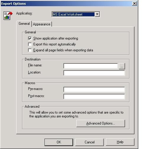This screenshot has height=149, width=151.
Task: Switch to the Appearance tab
Action: [x=42, y=24]
